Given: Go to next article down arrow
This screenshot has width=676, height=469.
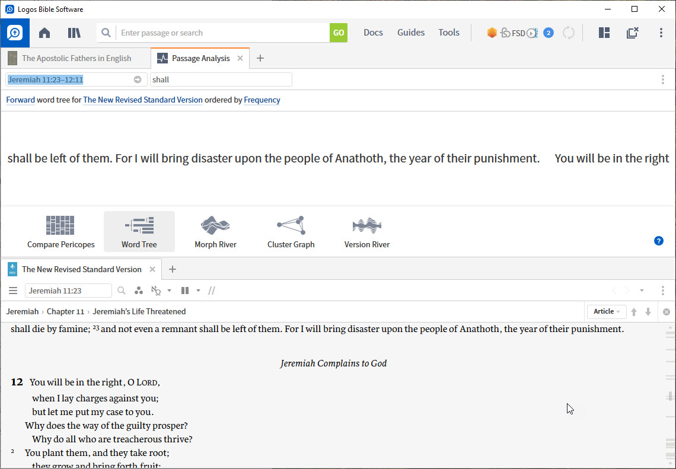Looking at the screenshot, I should tap(648, 312).
